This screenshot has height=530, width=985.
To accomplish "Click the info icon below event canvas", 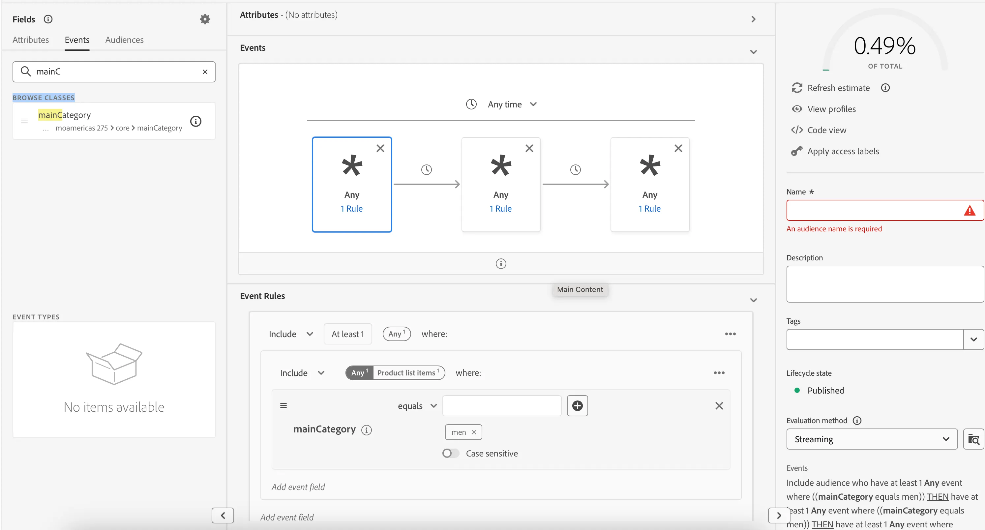I will [x=501, y=264].
